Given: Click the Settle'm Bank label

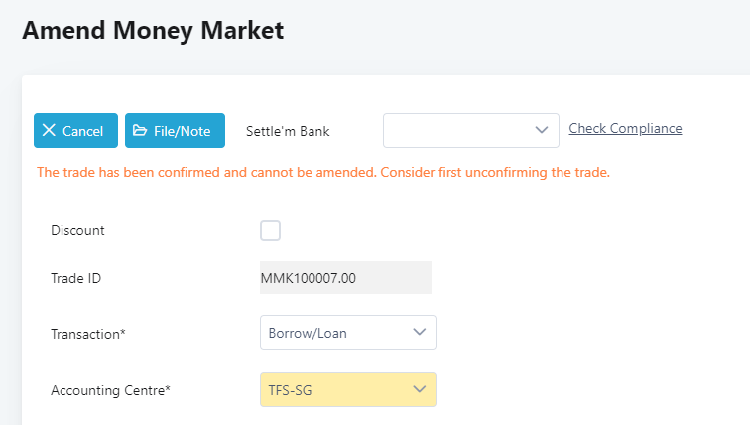Looking at the screenshot, I should coord(288,131).
